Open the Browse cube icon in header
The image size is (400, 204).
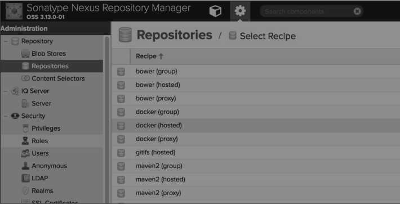[215, 11]
